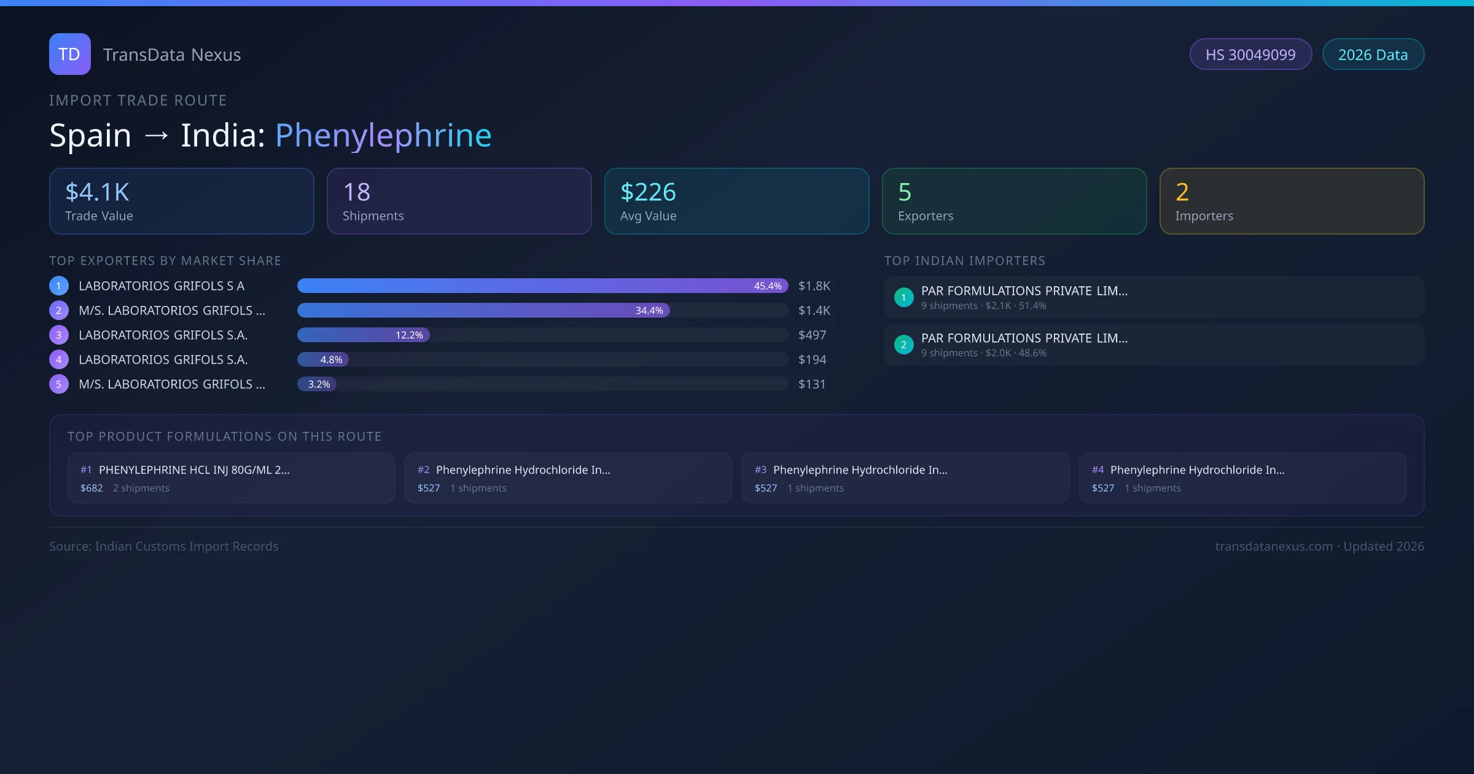Select the 18 Shipments stat card
This screenshot has width=1474, height=774.
pos(459,201)
